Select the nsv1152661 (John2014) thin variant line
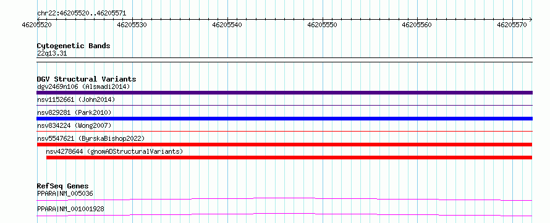 [284, 106]
